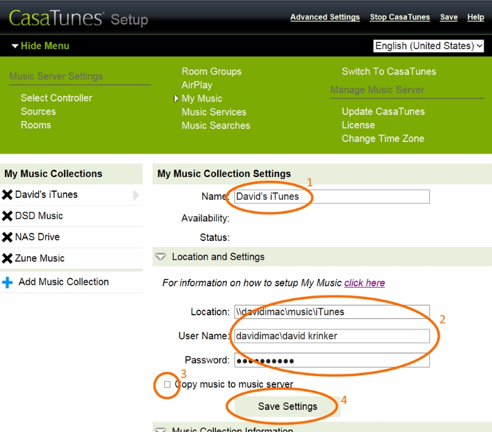
Task: Open License menu item
Action: point(359,125)
